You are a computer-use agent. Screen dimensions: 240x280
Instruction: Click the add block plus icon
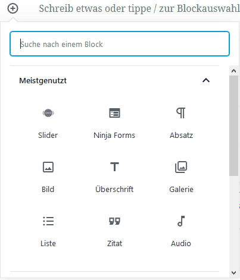(13, 8)
